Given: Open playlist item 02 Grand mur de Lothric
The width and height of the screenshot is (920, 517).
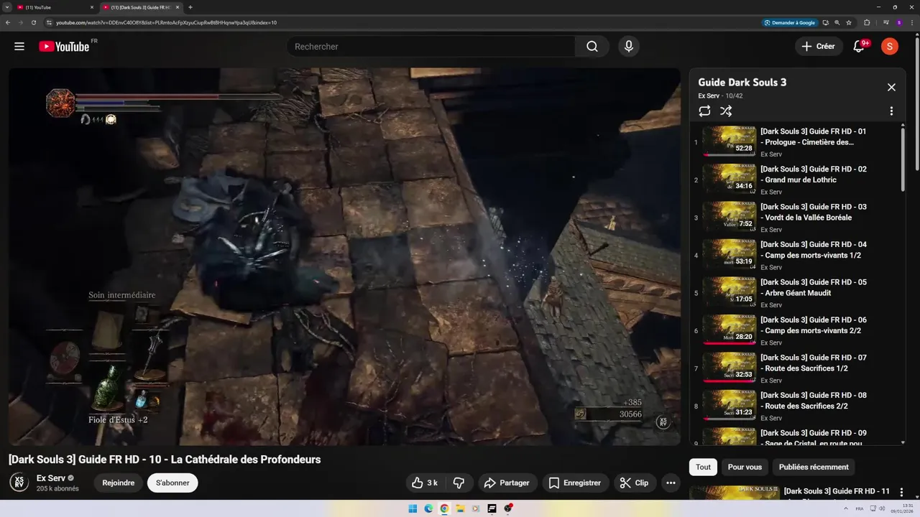Looking at the screenshot, I should point(794,180).
